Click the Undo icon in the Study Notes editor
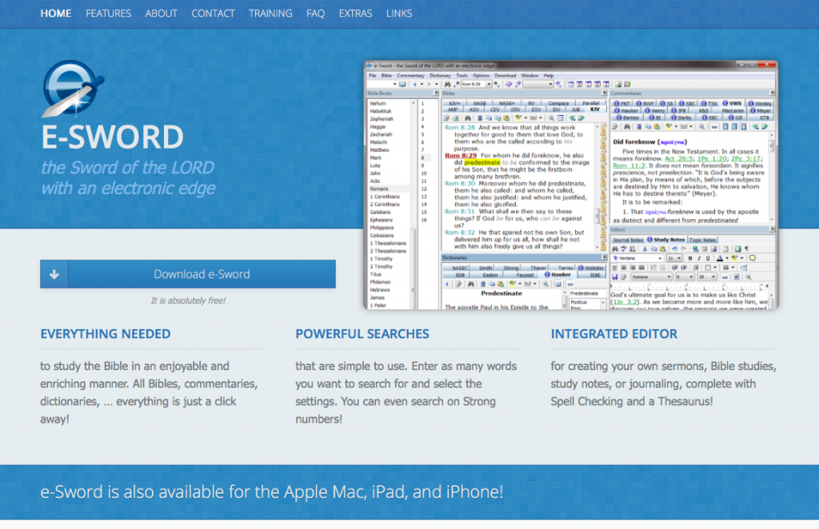This screenshot has width=819, height=529. pos(675,249)
